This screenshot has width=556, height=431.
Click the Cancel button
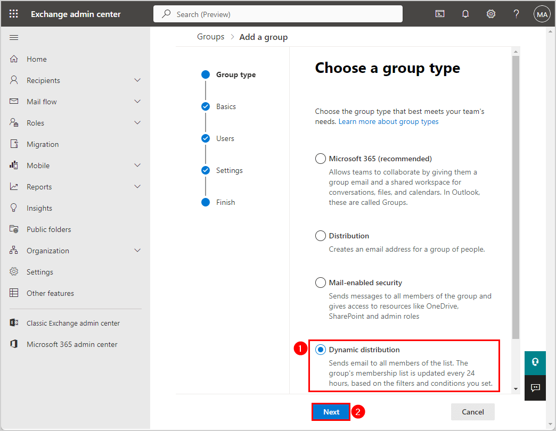coord(473,412)
